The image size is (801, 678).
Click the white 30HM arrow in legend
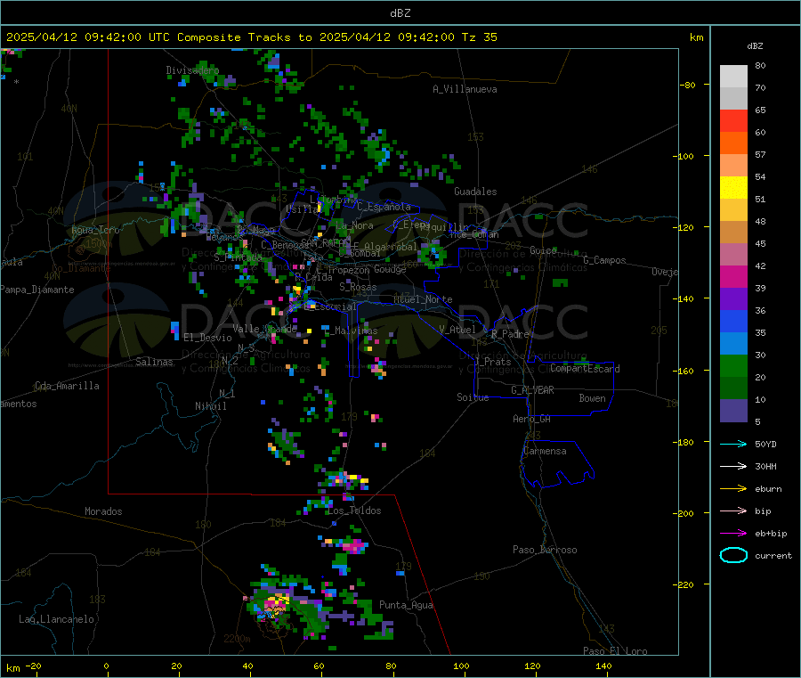click(733, 466)
